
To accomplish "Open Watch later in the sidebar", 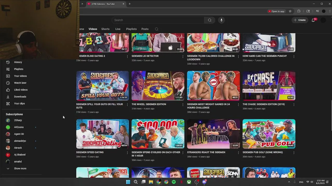I will click(x=21, y=83).
